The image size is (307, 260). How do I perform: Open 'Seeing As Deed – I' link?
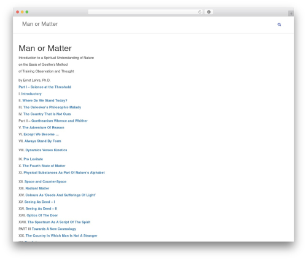(40, 202)
